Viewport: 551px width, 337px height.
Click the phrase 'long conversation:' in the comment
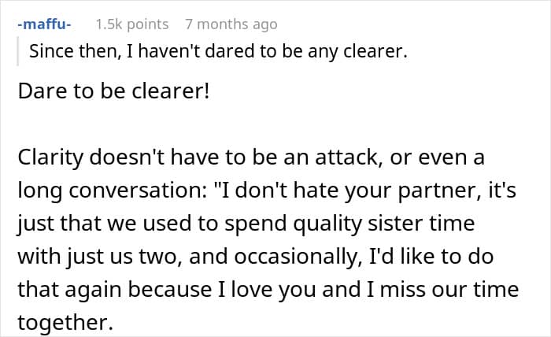click(113, 191)
